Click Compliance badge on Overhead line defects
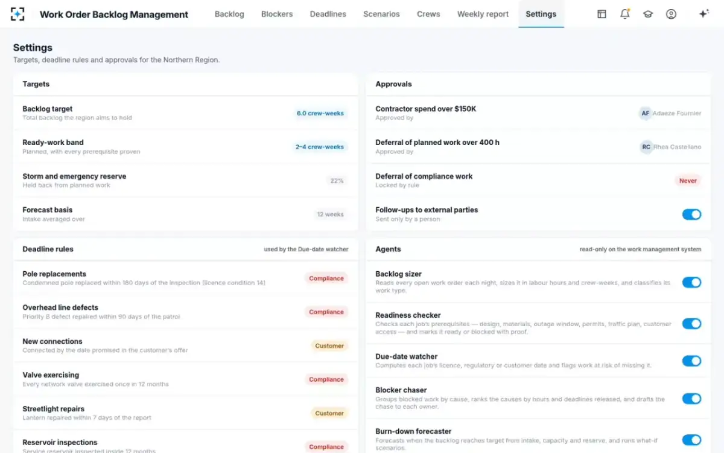 [x=326, y=312]
